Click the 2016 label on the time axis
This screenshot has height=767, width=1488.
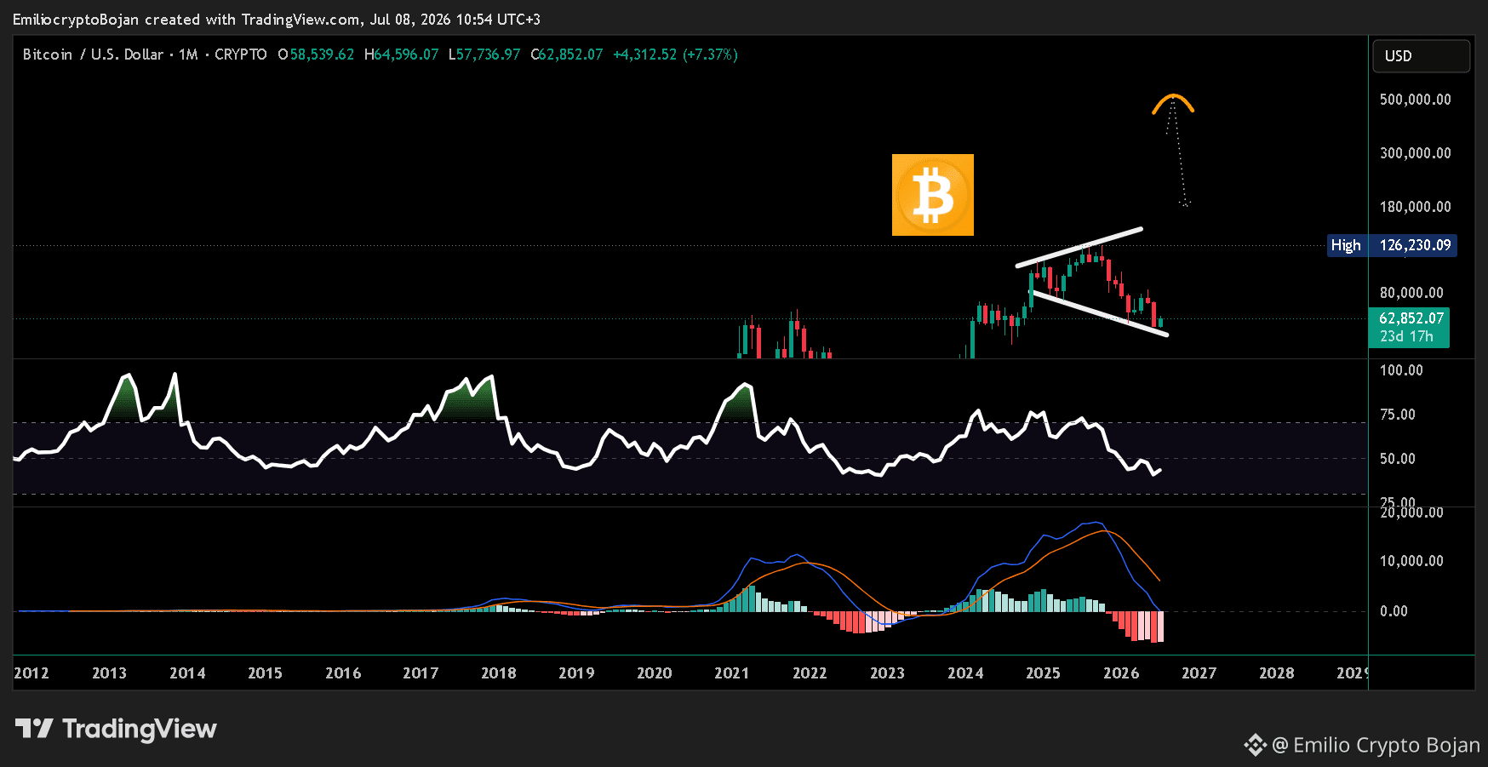[343, 673]
